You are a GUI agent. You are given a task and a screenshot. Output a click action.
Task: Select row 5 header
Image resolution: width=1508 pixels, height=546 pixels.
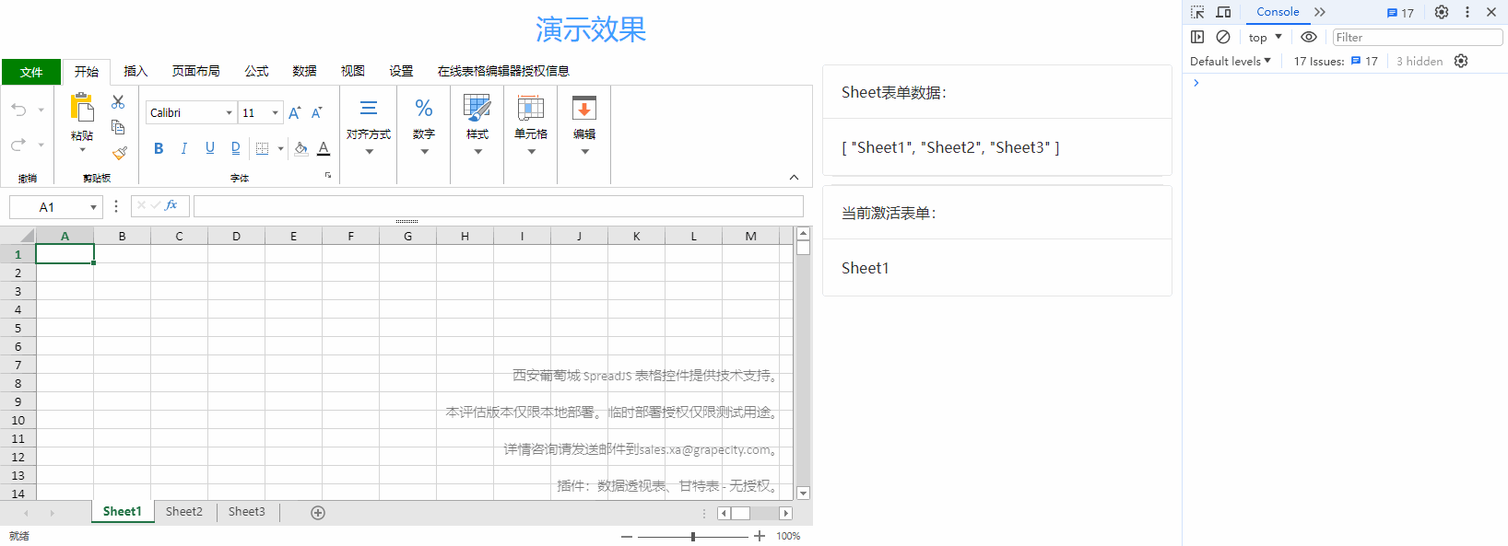click(18, 328)
